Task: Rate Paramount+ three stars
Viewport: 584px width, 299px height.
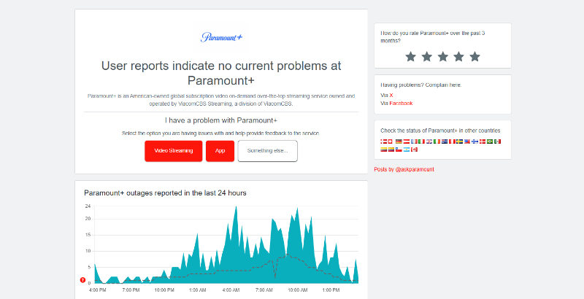Action: click(442, 57)
